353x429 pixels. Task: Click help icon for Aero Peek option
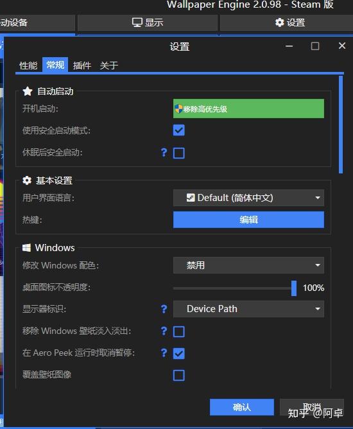pyautogui.click(x=164, y=353)
